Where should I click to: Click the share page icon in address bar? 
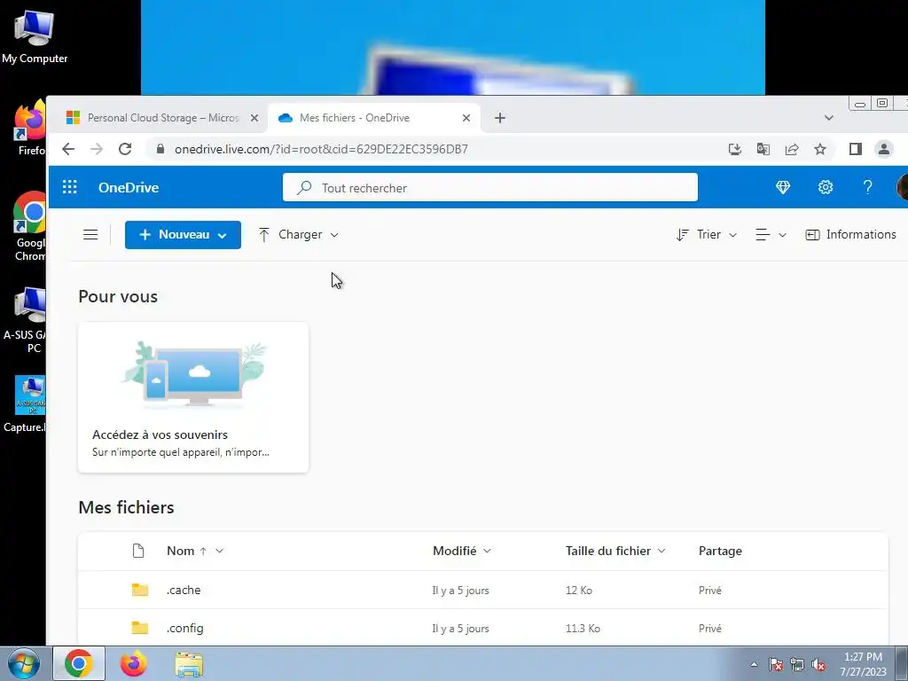coord(792,149)
